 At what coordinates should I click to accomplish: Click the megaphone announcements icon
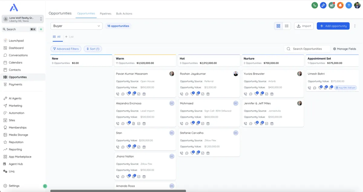(x=332, y=5)
